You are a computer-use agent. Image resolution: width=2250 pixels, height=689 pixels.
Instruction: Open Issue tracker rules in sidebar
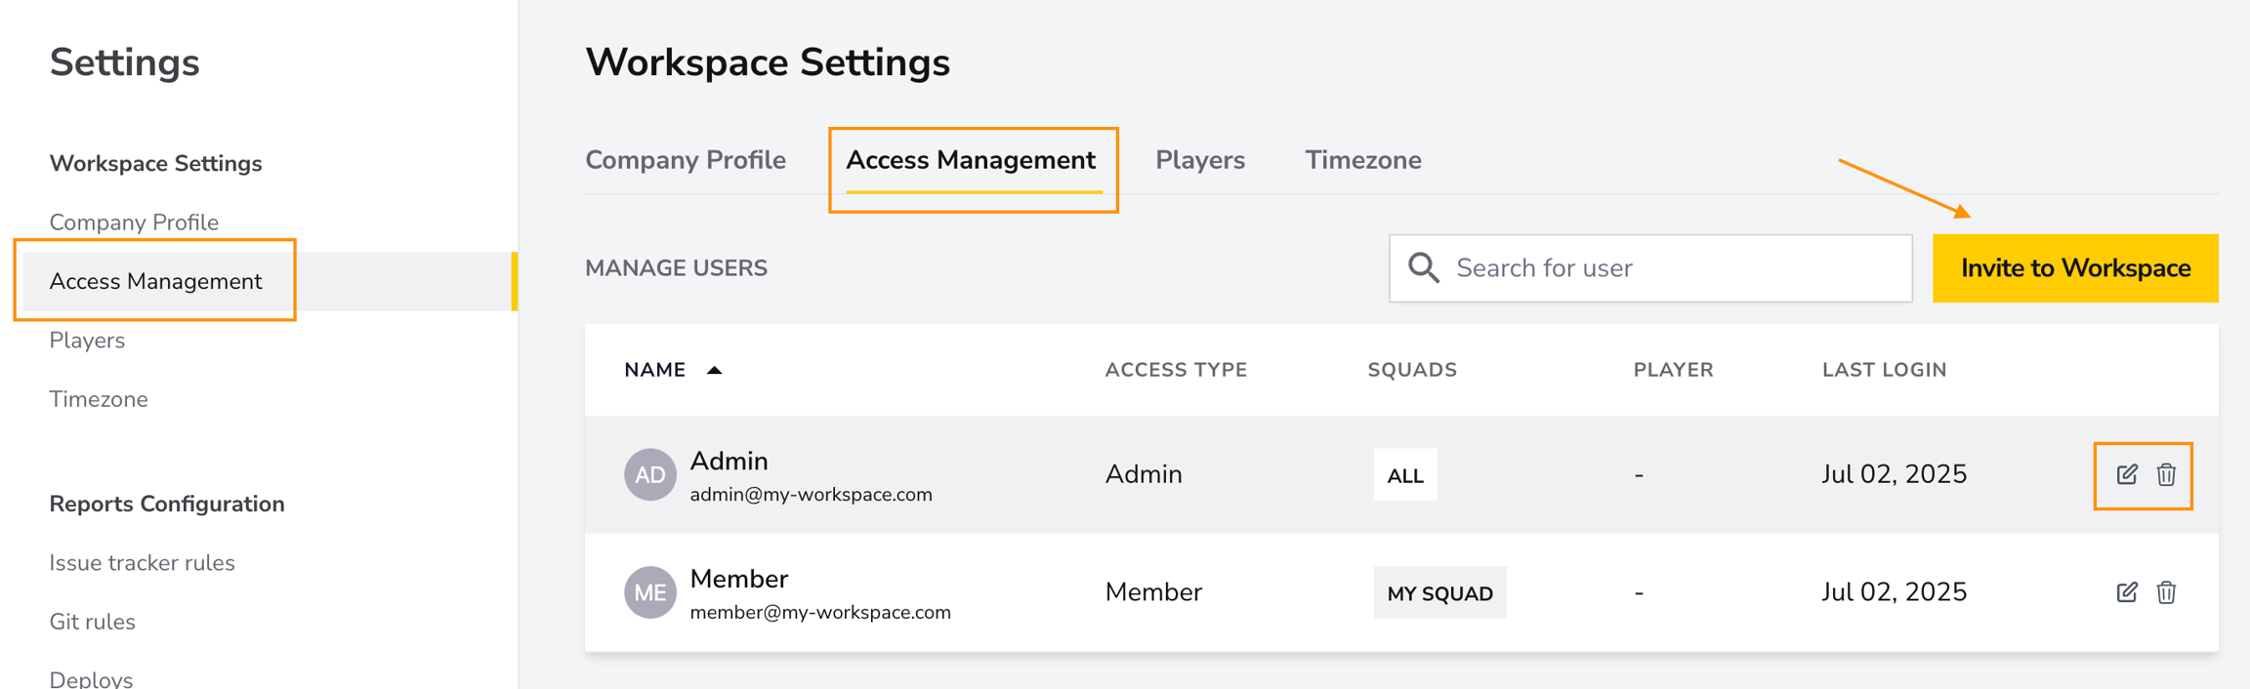pos(142,563)
